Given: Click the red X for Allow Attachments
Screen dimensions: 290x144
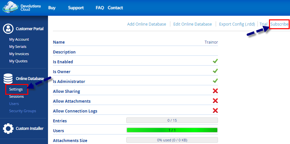Looking at the screenshot, I should (x=215, y=101).
